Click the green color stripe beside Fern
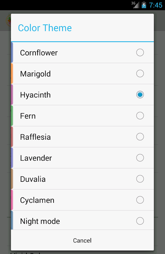The width and height of the screenshot is (165, 254). (x=12, y=116)
